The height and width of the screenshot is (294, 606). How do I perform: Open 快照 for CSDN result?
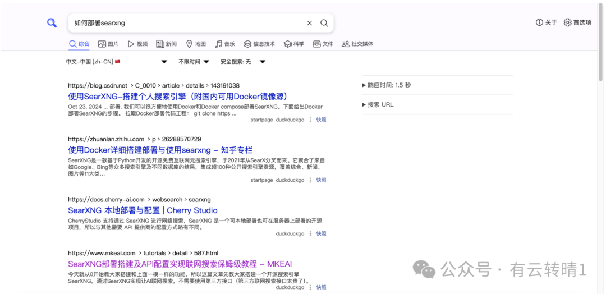click(x=321, y=120)
